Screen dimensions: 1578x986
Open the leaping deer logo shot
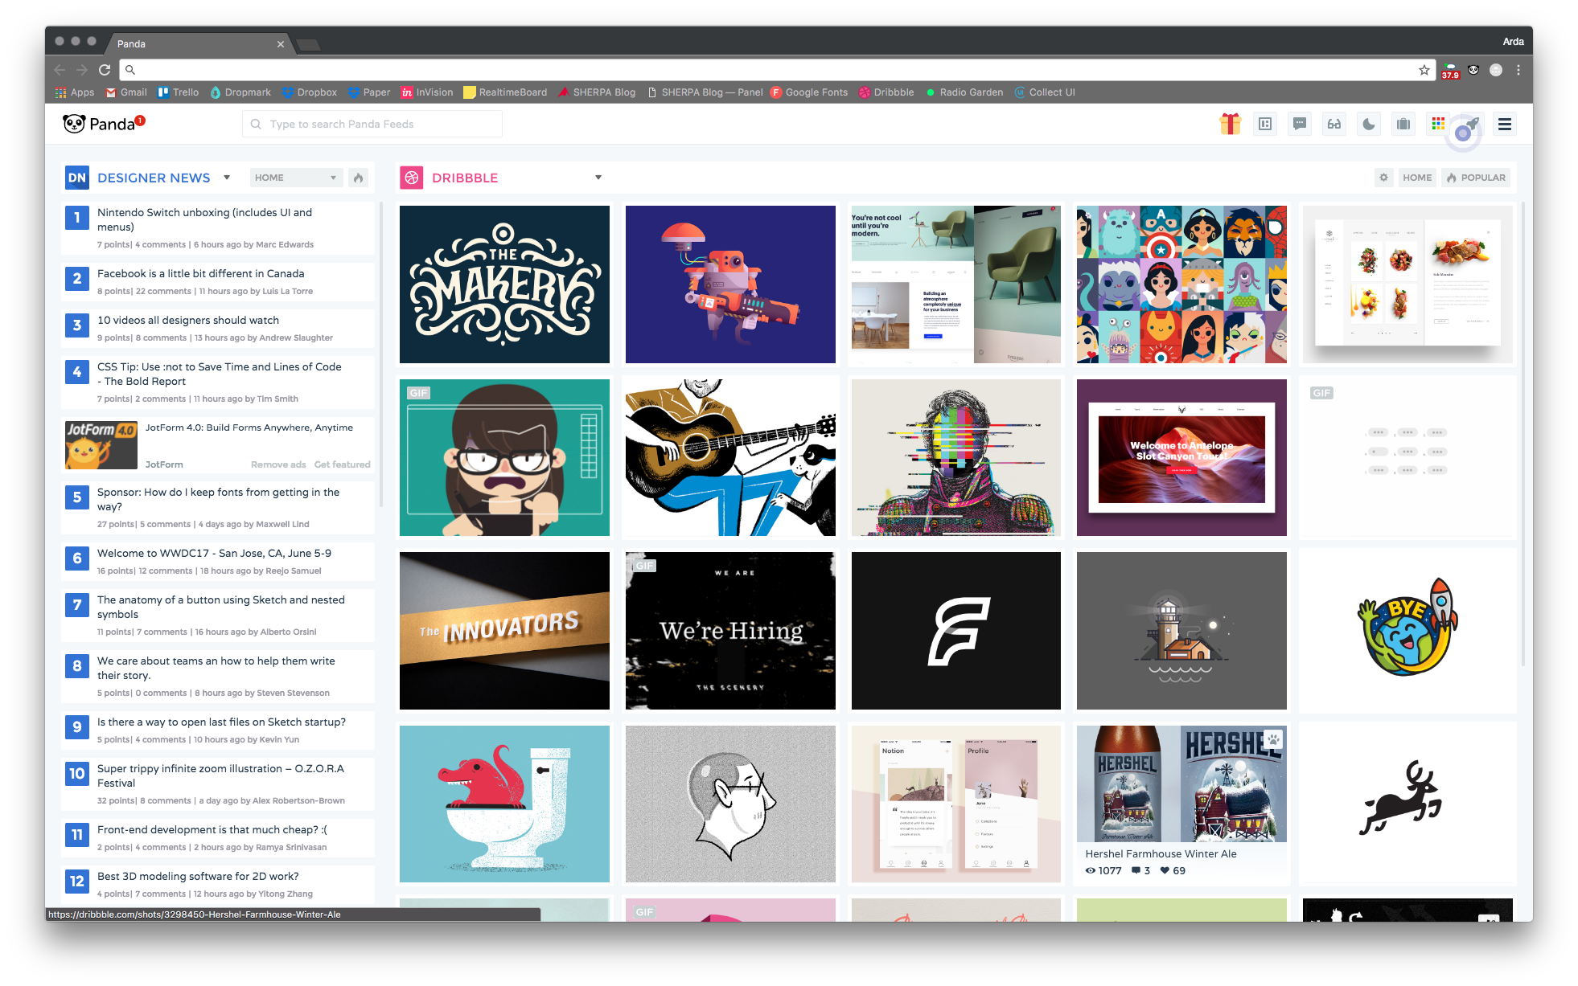coord(1407,804)
